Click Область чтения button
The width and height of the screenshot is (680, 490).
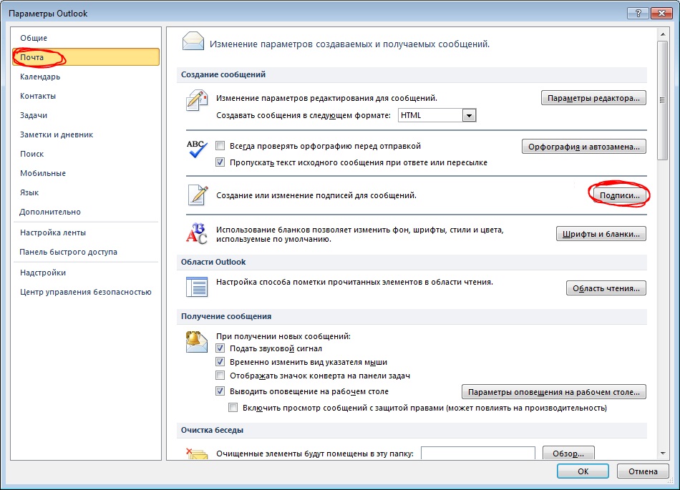click(x=606, y=288)
